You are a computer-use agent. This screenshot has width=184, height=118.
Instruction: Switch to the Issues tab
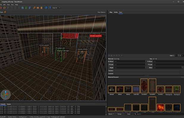coord(9,104)
